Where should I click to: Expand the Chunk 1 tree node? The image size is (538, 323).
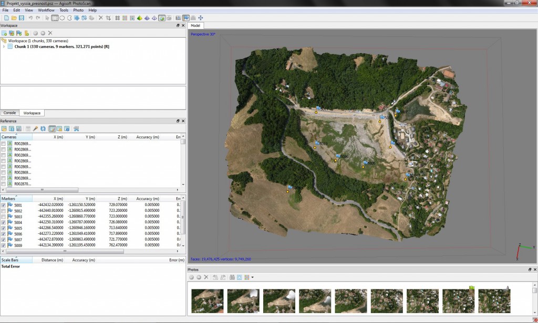click(4, 47)
